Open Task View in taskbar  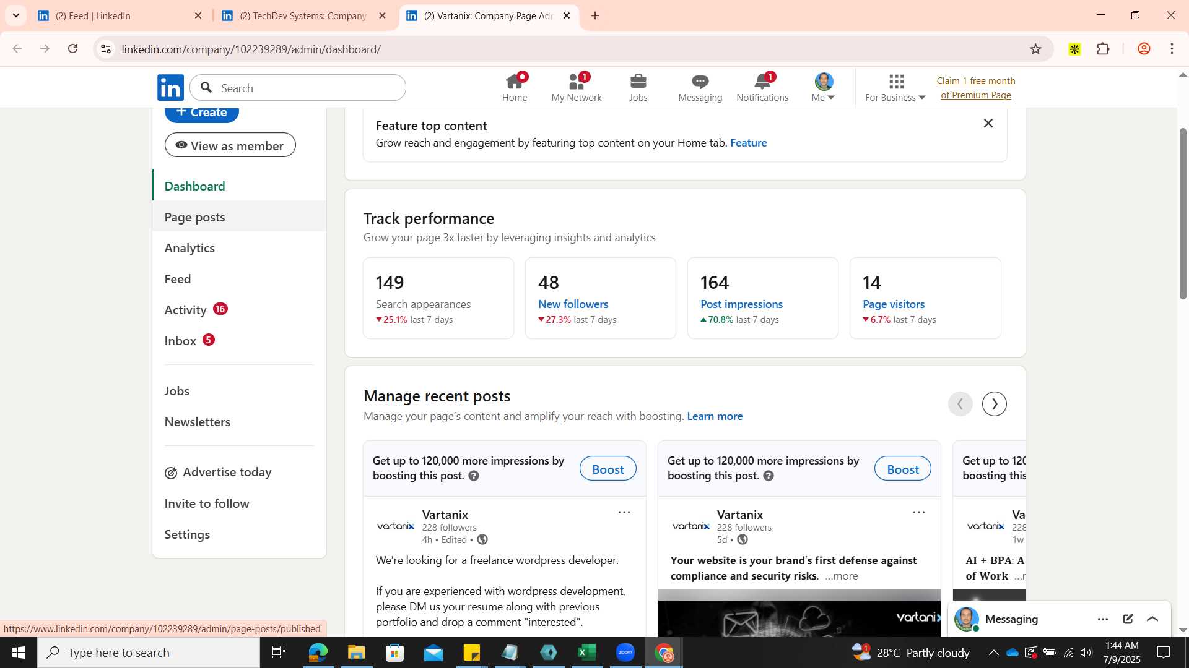279,653
